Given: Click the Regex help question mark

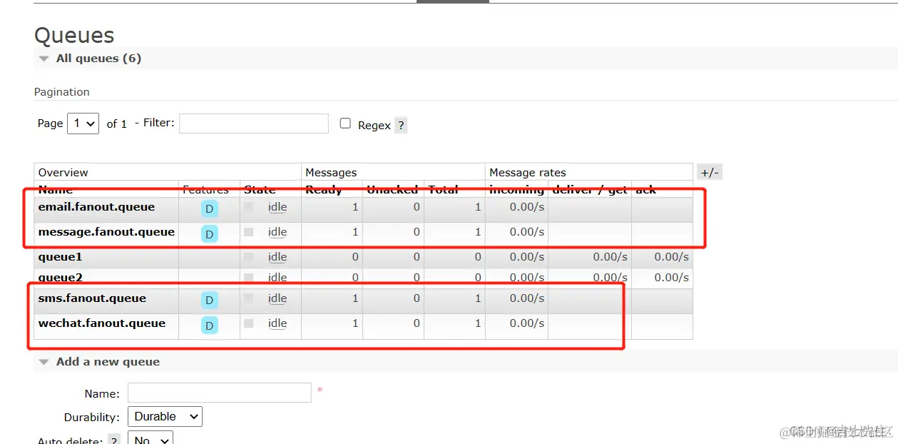Looking at the screenshot, I should tap(401, 126).
